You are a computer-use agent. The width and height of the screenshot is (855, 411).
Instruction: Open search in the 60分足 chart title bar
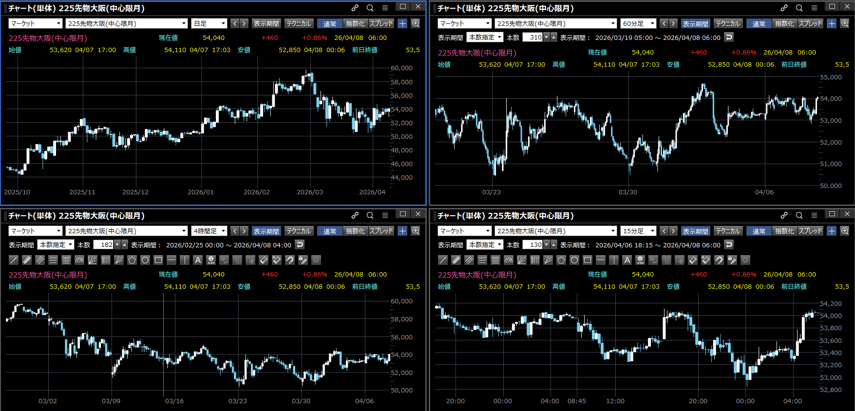tap(799, 8)
